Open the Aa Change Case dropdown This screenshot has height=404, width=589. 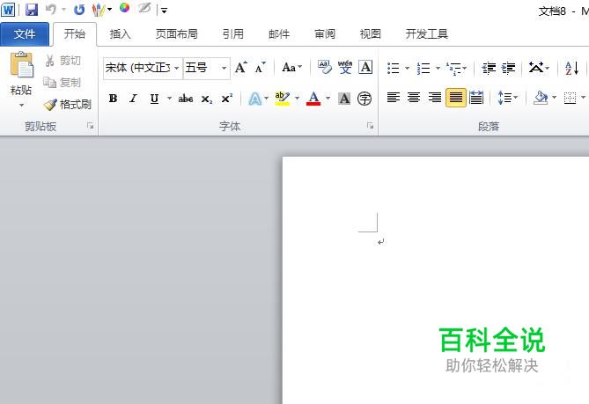(x=292, y=68)
